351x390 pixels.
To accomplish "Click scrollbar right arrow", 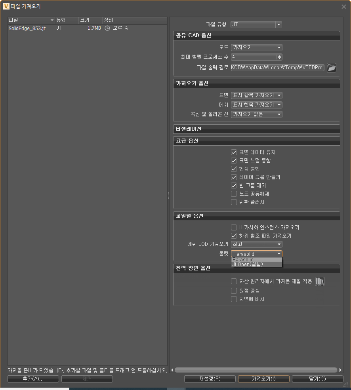I will coord(340,370).
